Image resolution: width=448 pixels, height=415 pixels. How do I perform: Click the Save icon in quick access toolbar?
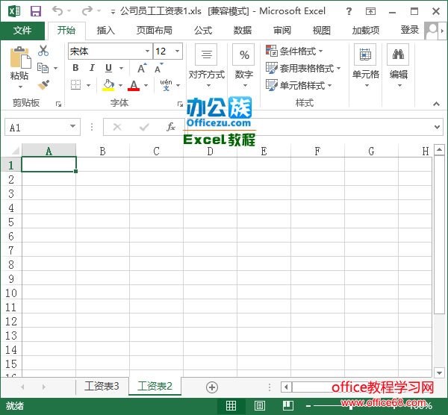(x=36, y=11)
